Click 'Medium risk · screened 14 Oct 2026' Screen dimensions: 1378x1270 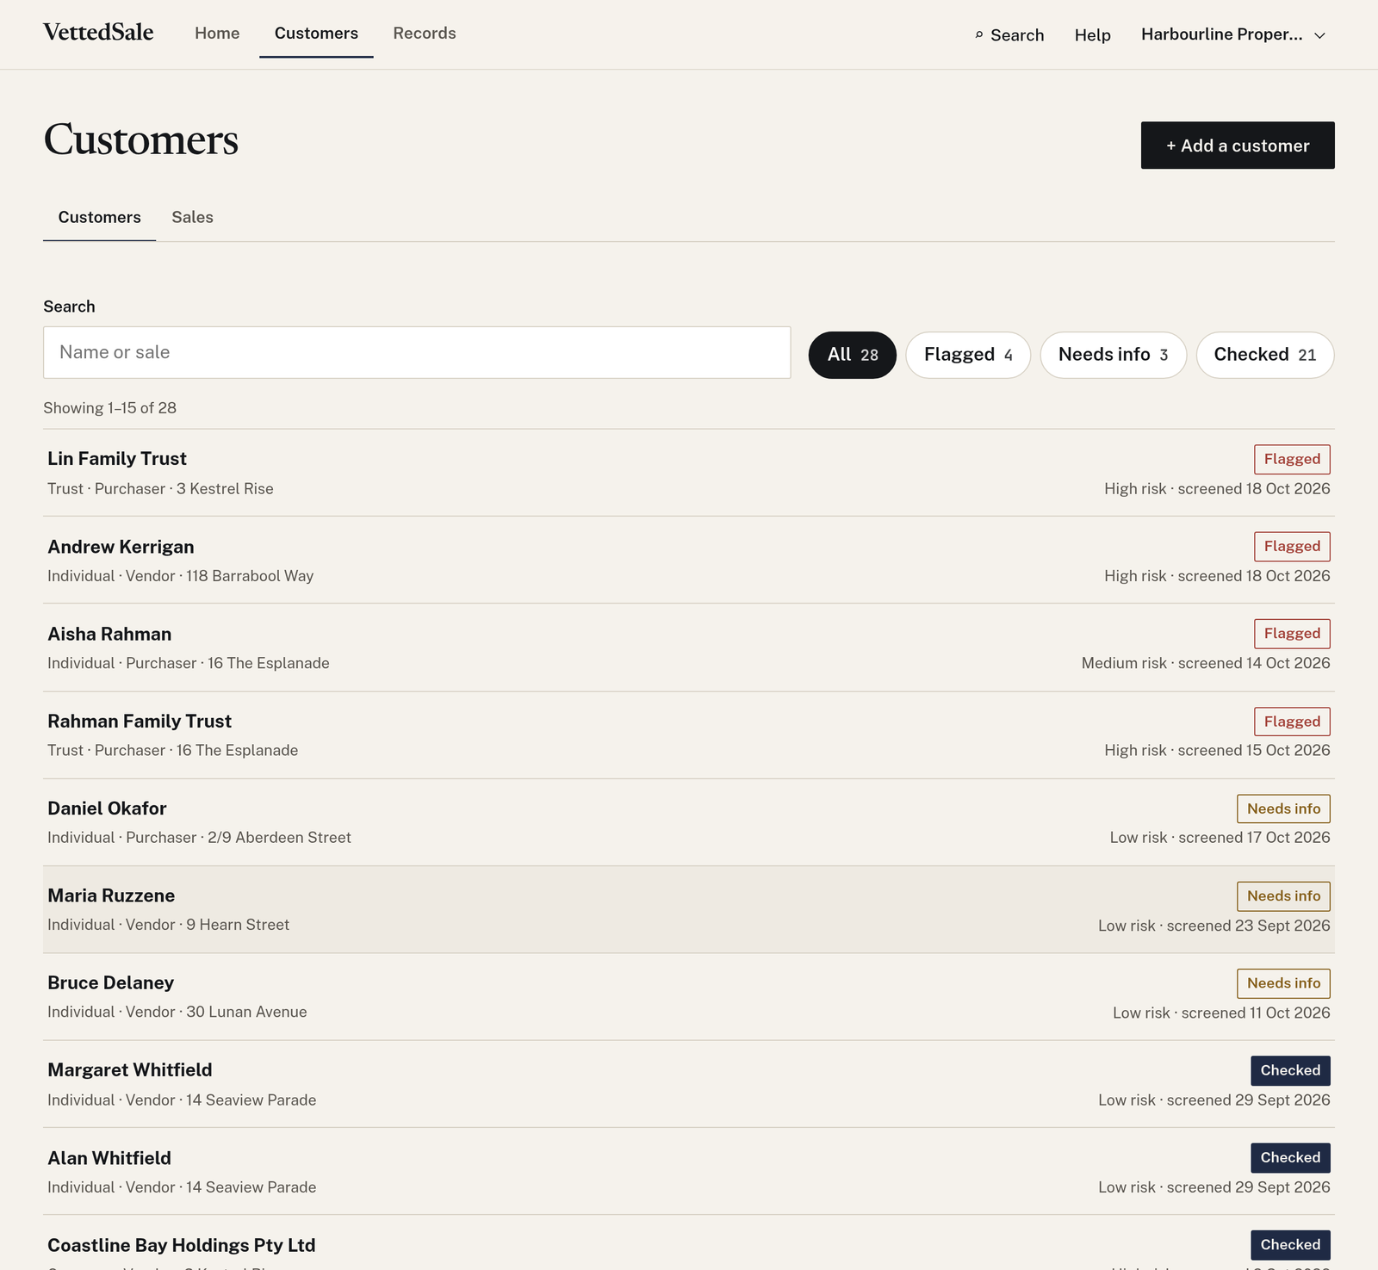pos(1206,663)
